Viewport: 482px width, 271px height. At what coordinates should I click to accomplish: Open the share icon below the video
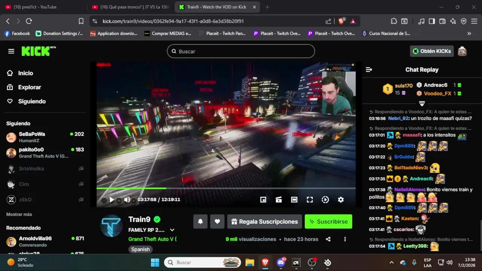pos(328,239)
